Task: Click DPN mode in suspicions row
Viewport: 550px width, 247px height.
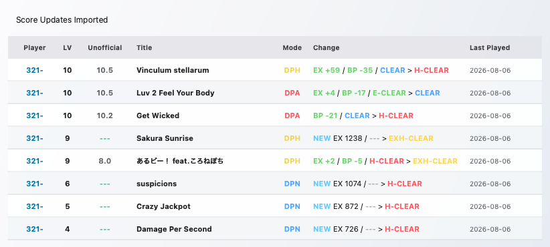Action: click(x=292, y=184)
